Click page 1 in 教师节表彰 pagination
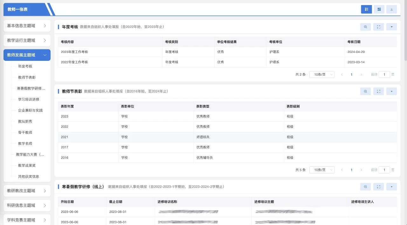 (x=351, y=170)
